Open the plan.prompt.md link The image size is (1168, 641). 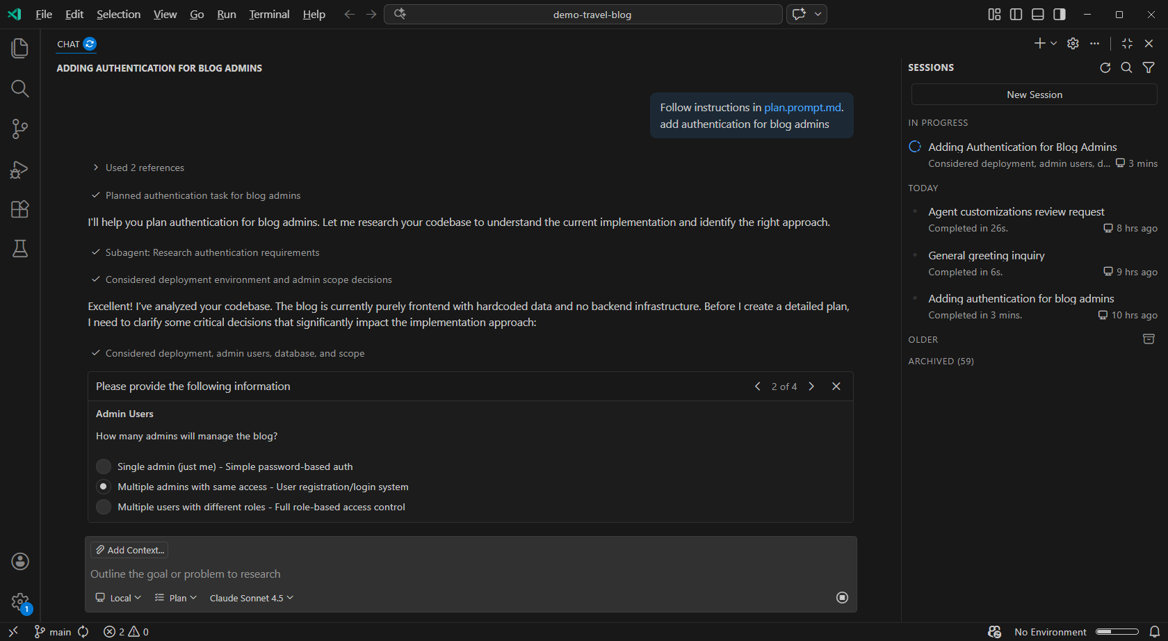tap(802, 107)
